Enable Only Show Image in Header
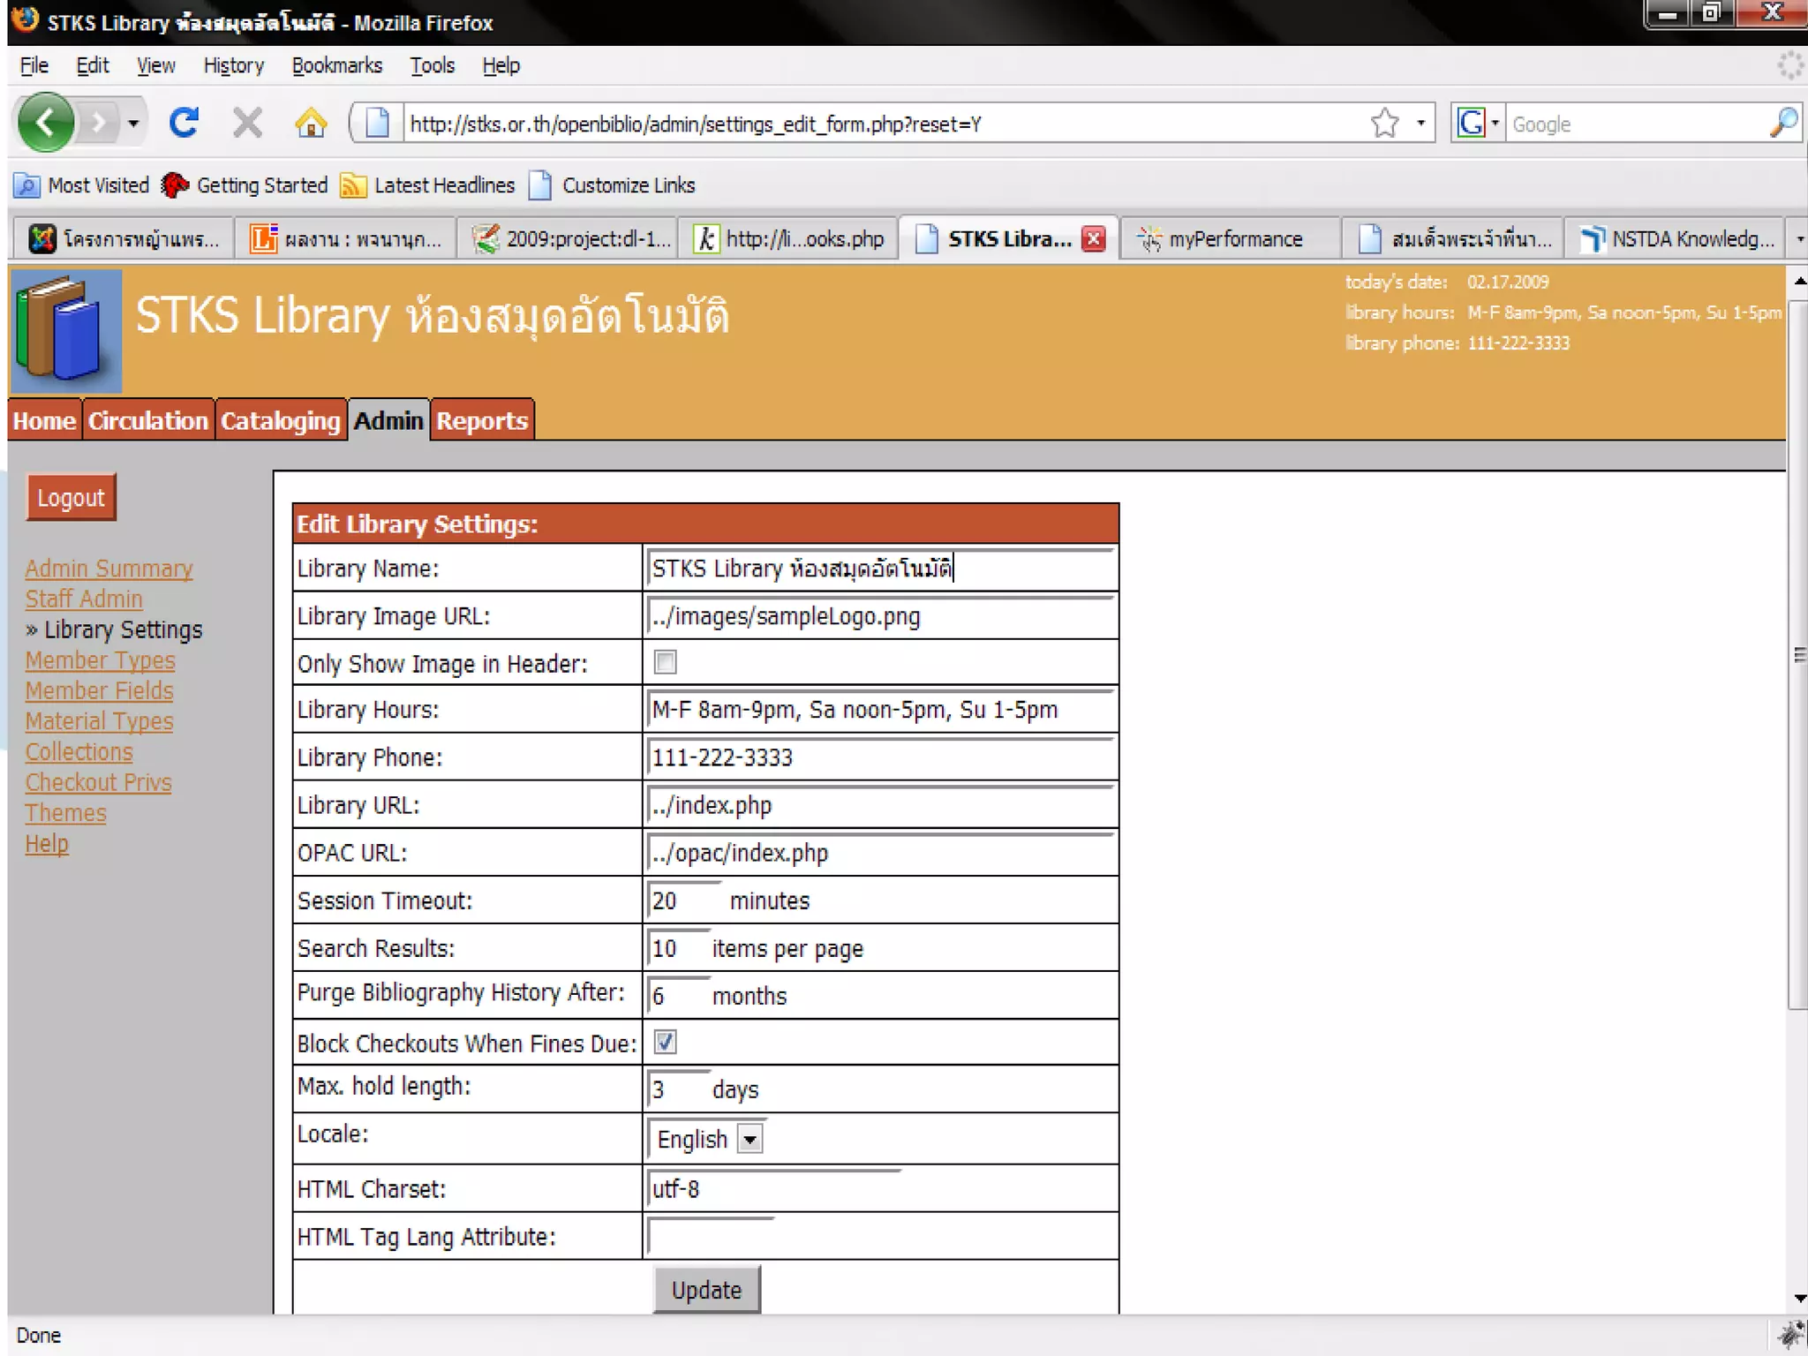 click(665, 662)
